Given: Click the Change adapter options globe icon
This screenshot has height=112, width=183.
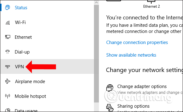Looking at the screenshot, I should [110, 88].
